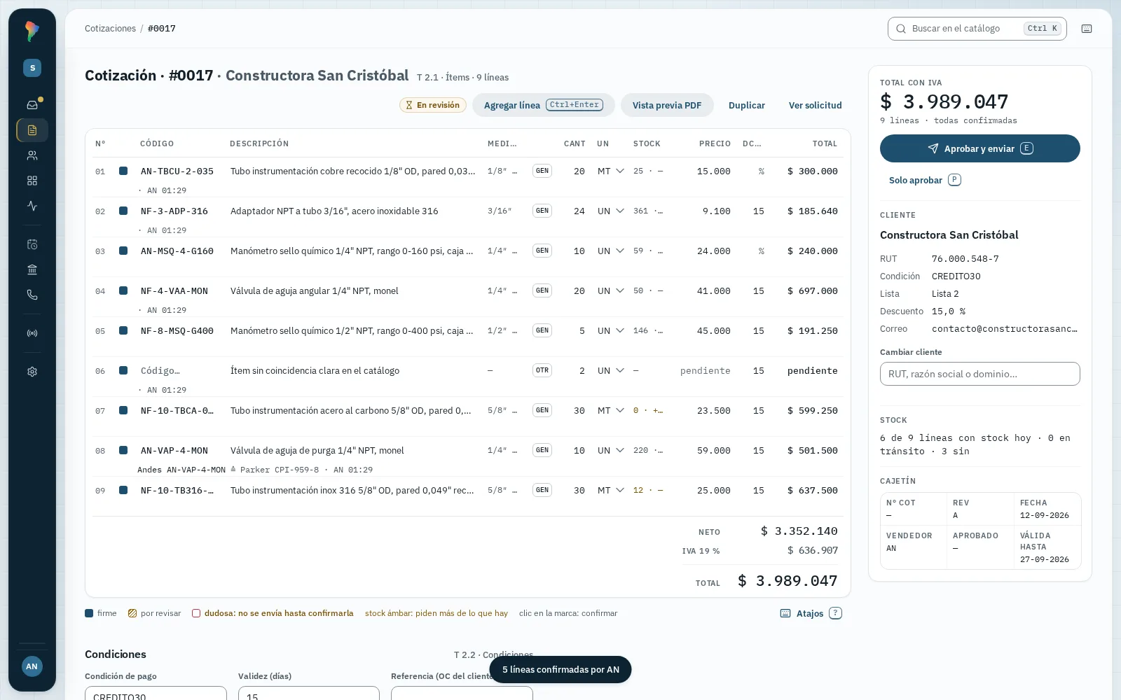Open the catalog grid icon in sidebar

(x=32, y=181)
